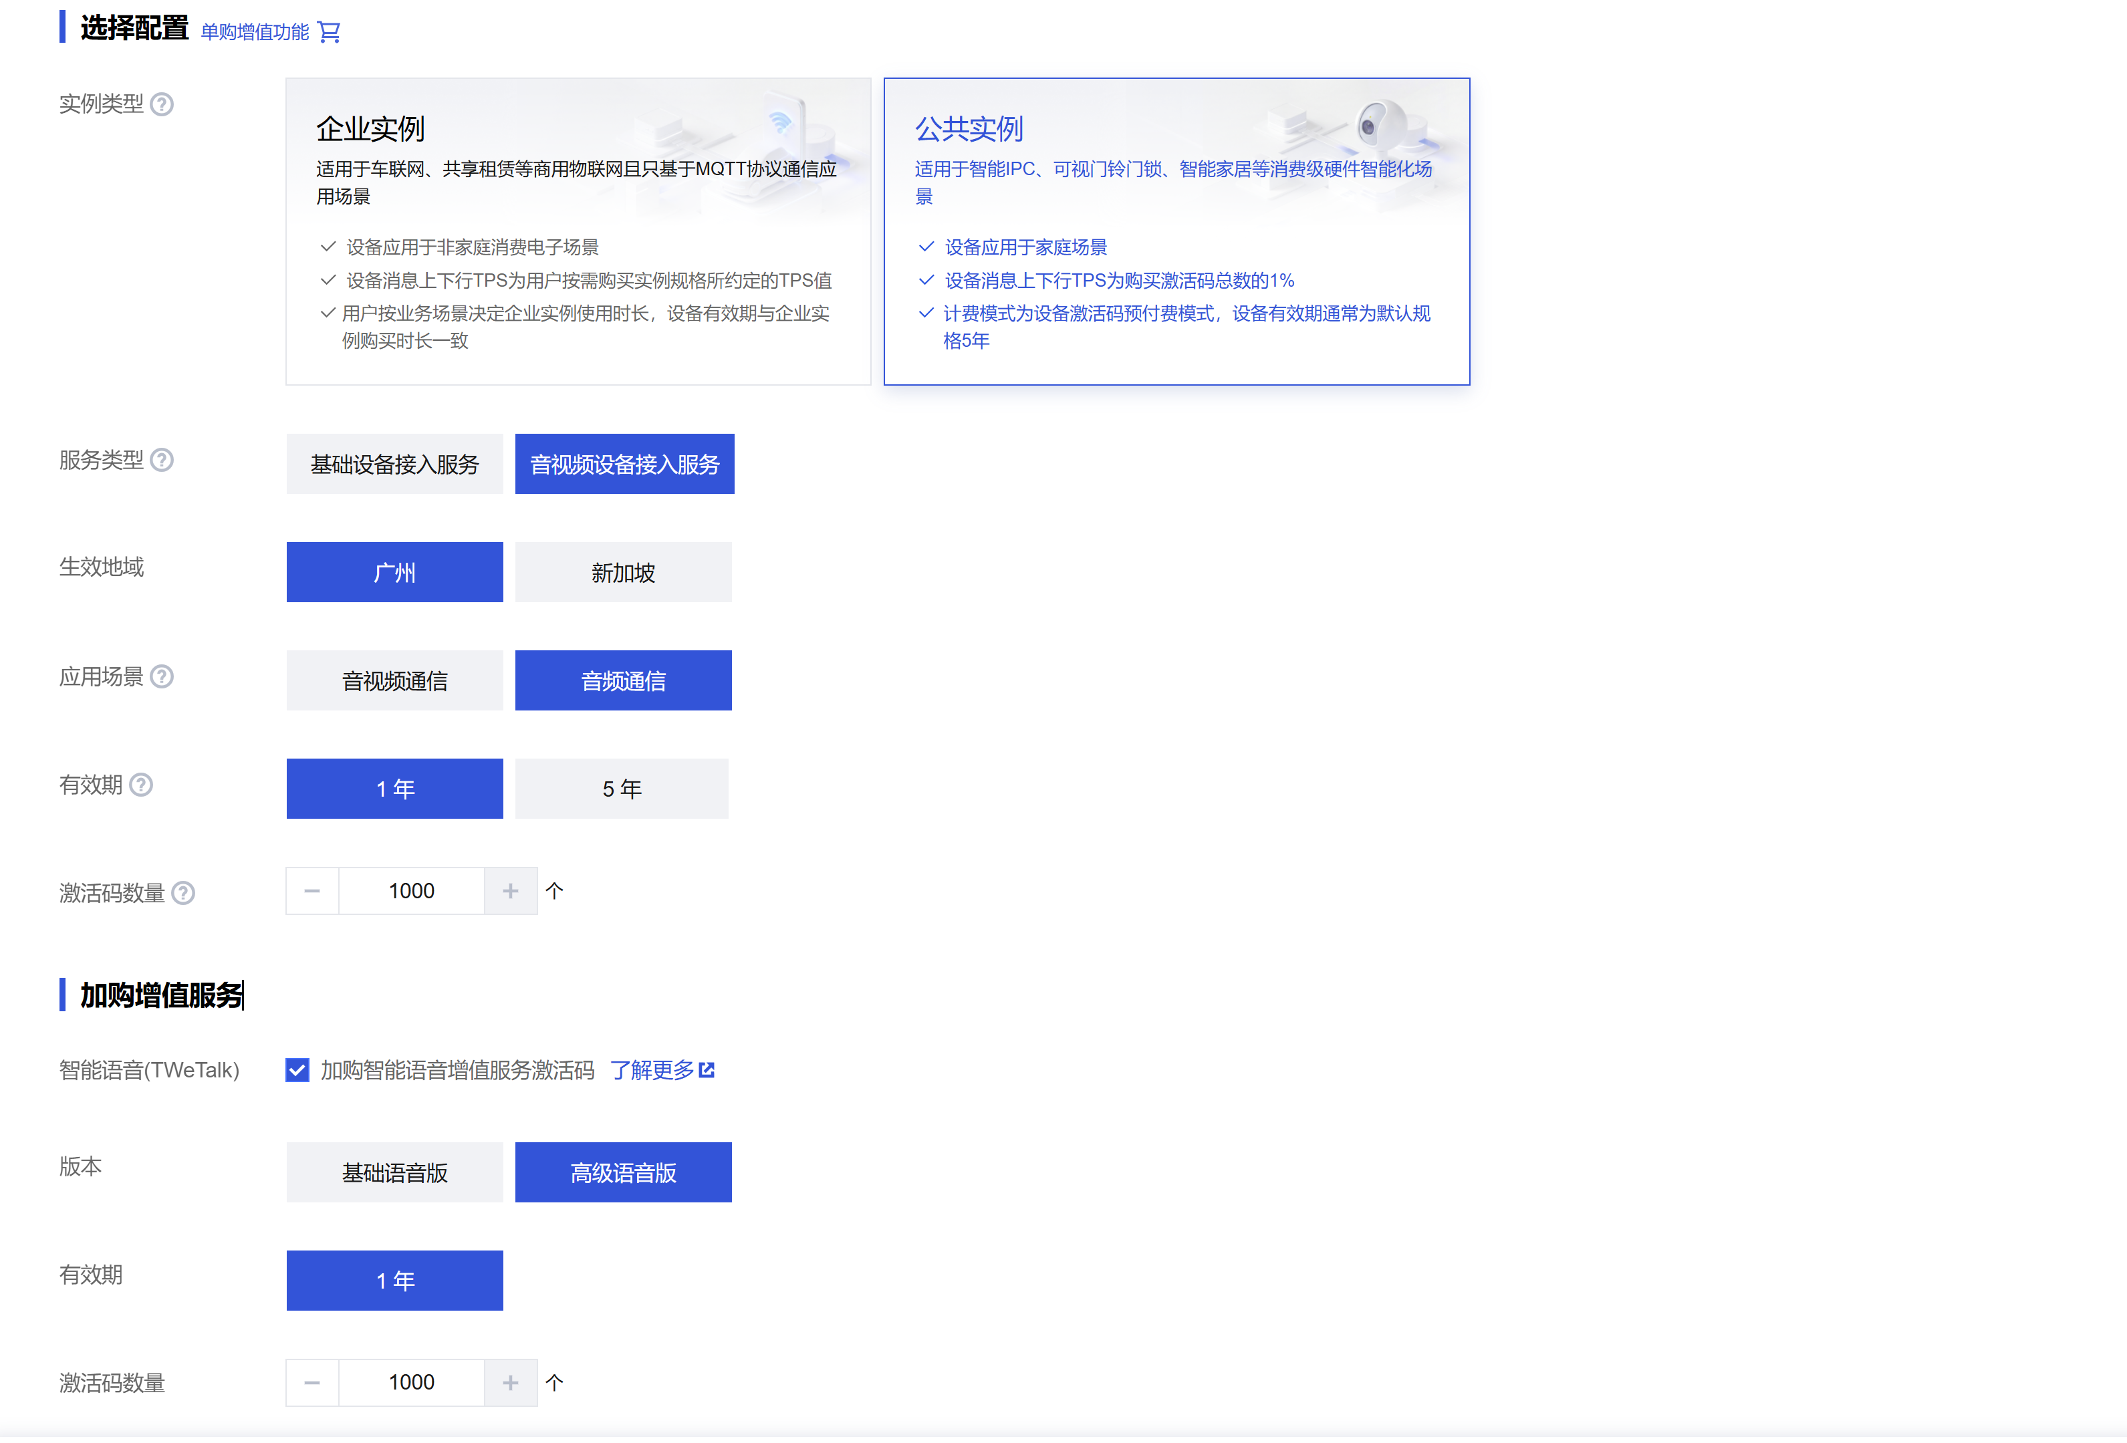
Task: Open the 单购增值功能 link
Action: click(255, 32)
